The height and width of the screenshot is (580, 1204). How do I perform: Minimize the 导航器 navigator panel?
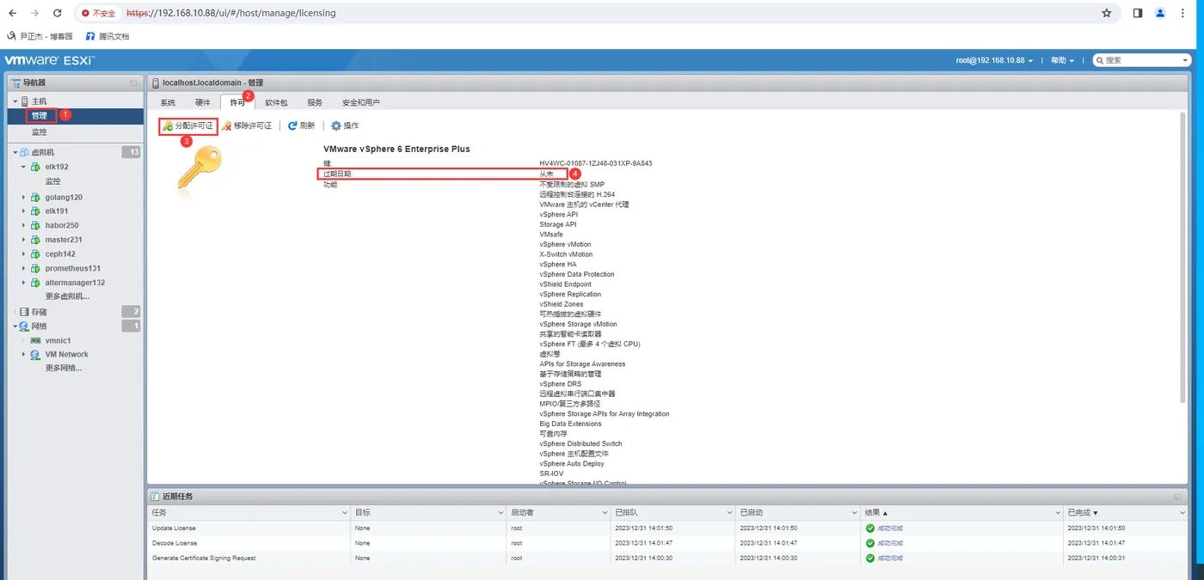[x=133, y=82]
